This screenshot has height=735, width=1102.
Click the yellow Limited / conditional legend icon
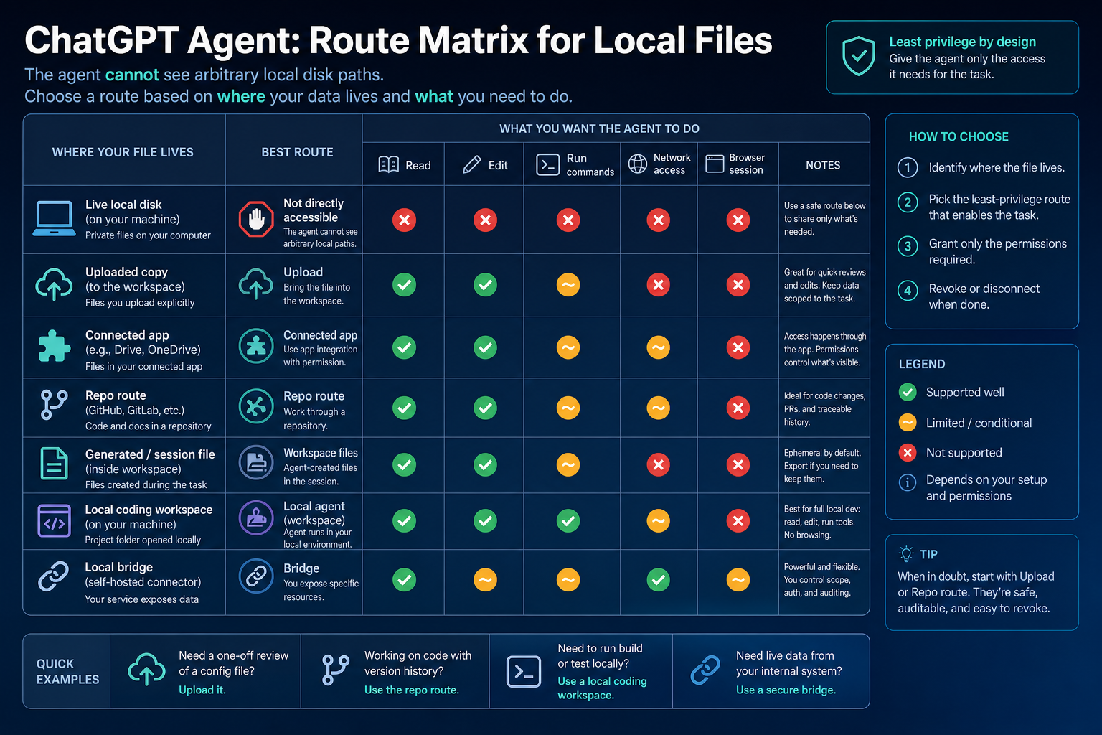[908, 423]
